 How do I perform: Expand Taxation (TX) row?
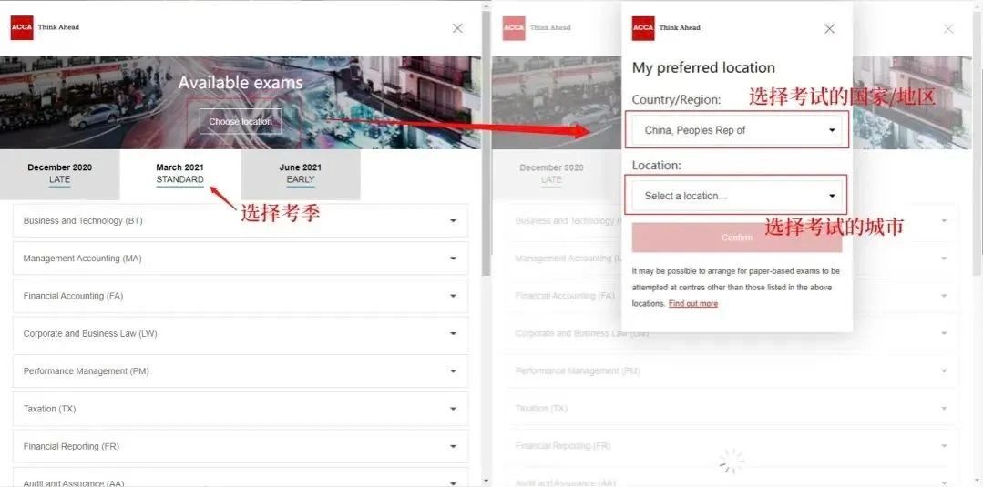pos(241,409)
